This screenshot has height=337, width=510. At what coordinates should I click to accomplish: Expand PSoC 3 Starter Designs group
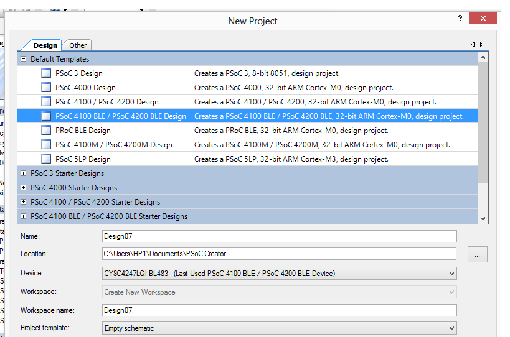(24, 173)
